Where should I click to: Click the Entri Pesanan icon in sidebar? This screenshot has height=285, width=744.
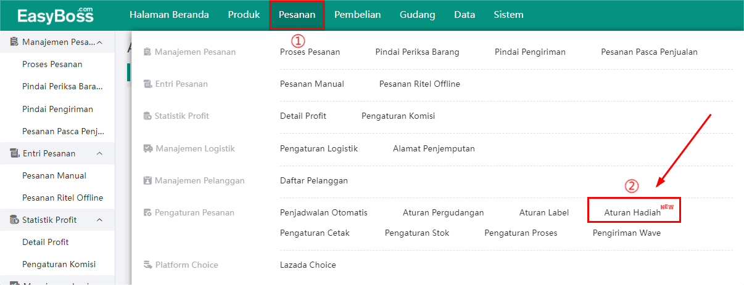click(14, 153)
